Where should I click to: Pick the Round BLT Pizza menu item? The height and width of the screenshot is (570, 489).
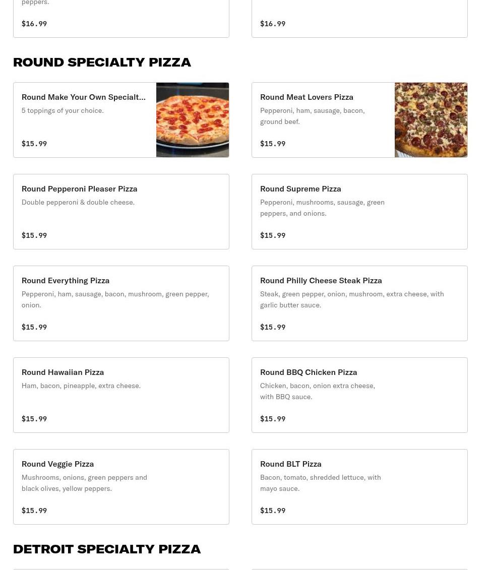pos(359,487)
